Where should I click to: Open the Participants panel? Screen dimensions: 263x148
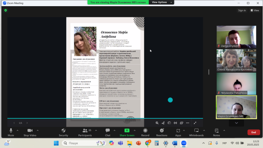pos(85,132)
